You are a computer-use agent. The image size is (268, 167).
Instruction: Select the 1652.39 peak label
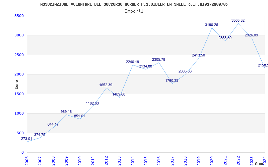tap(106, 85)
